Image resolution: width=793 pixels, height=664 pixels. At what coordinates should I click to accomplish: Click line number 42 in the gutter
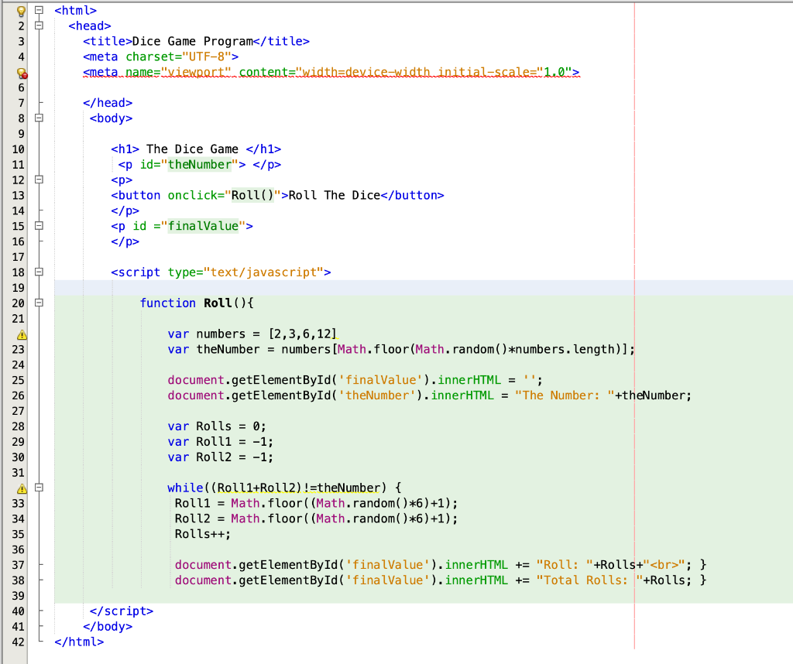[x=19, y=642]
